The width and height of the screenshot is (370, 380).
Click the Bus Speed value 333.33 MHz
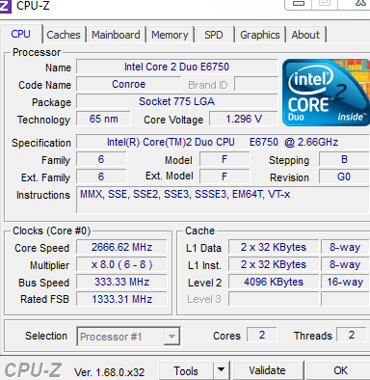tap(121, 282)
